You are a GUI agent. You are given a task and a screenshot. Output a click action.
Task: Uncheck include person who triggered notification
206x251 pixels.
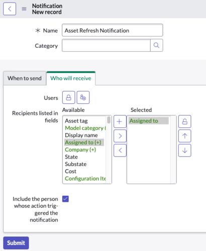pos(65,199)
